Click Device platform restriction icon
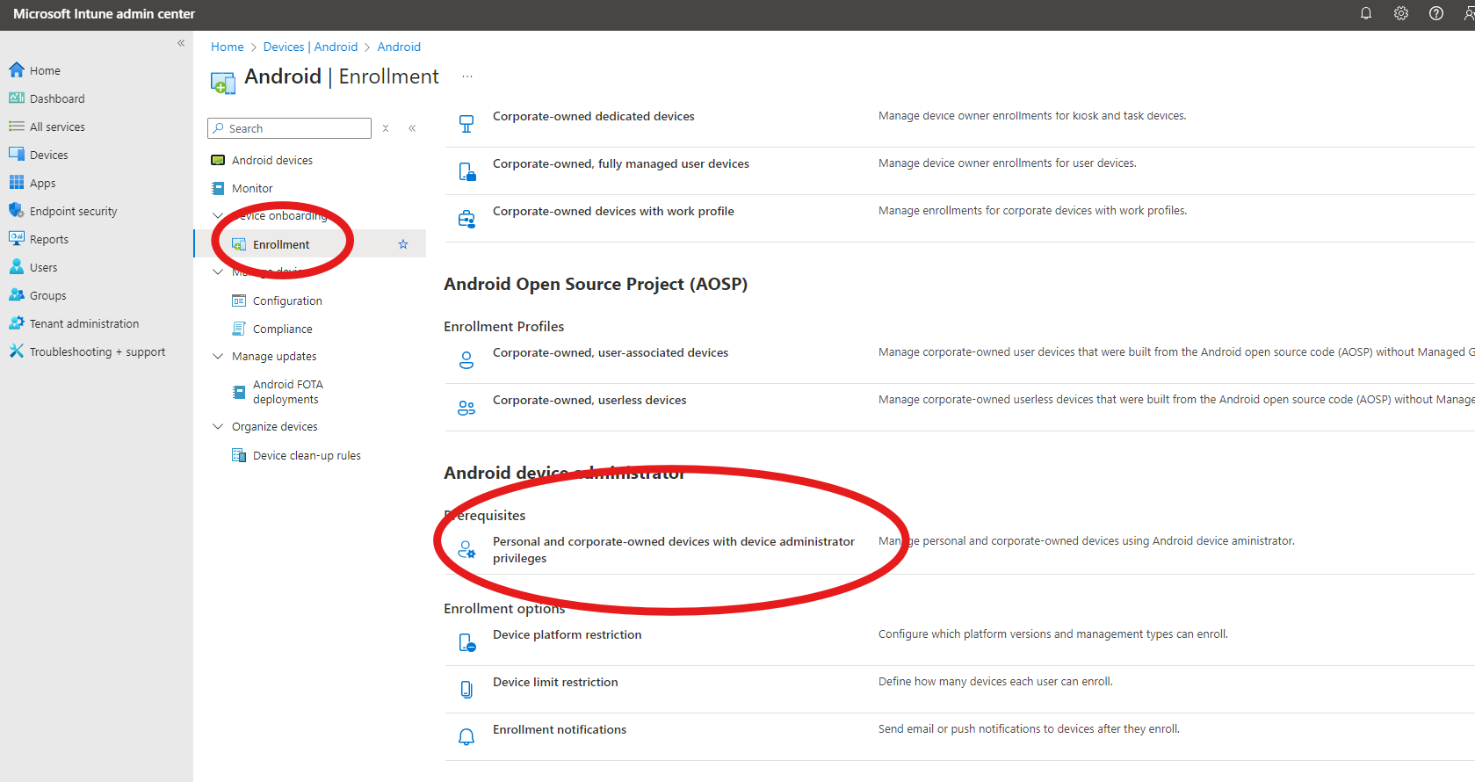 (466, 643)
